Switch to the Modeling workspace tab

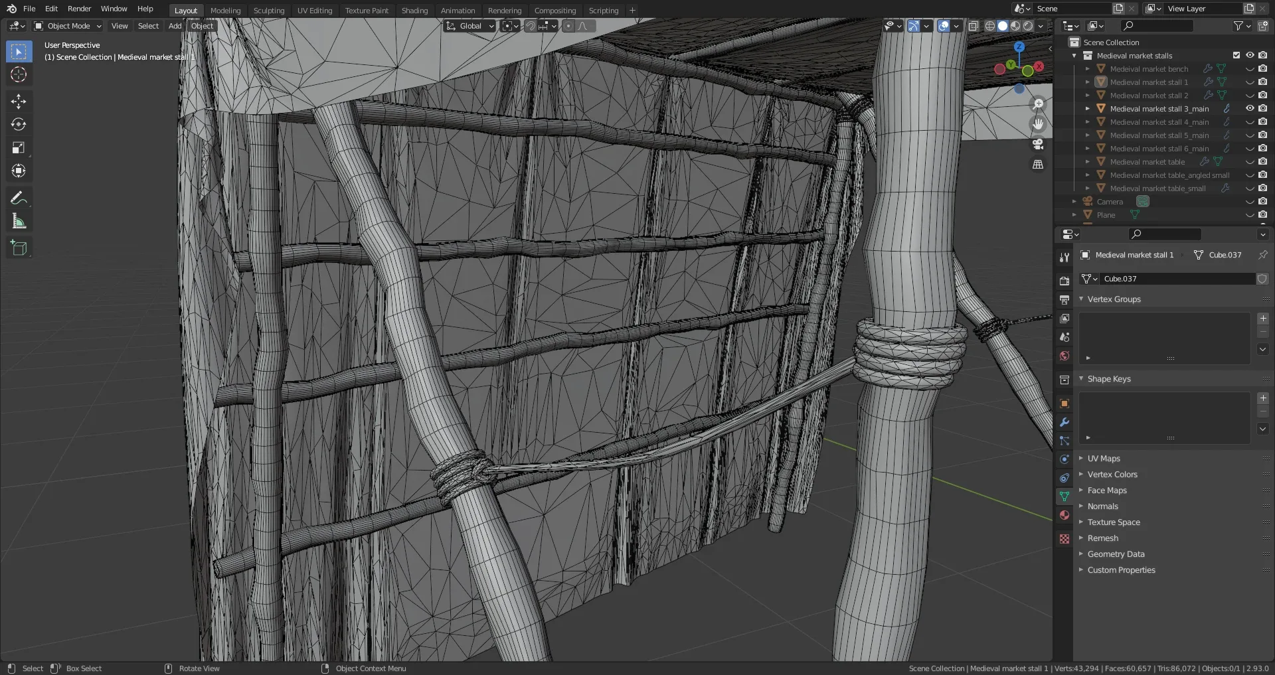(x=225, y=11)
